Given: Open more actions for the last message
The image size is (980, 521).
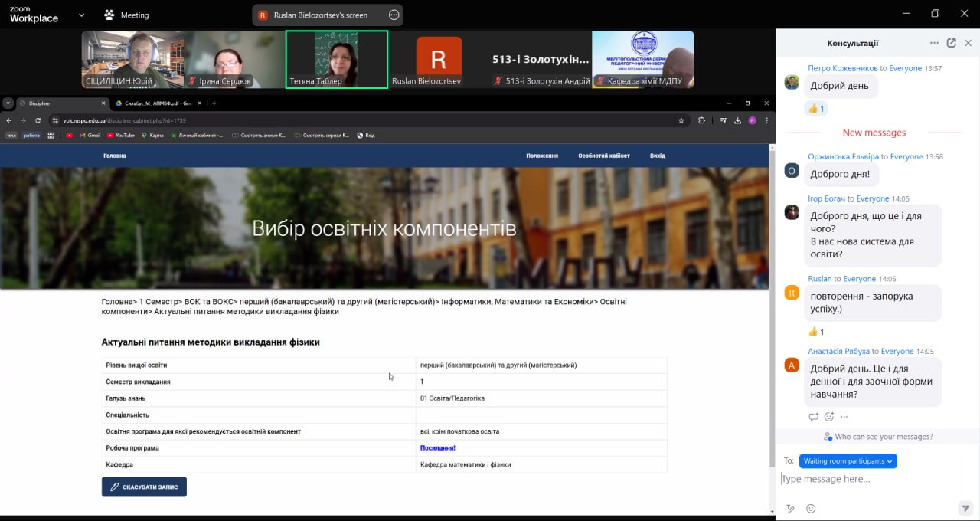Looking at the screenshot, I should pyautogui.click(x=844, y=417).
